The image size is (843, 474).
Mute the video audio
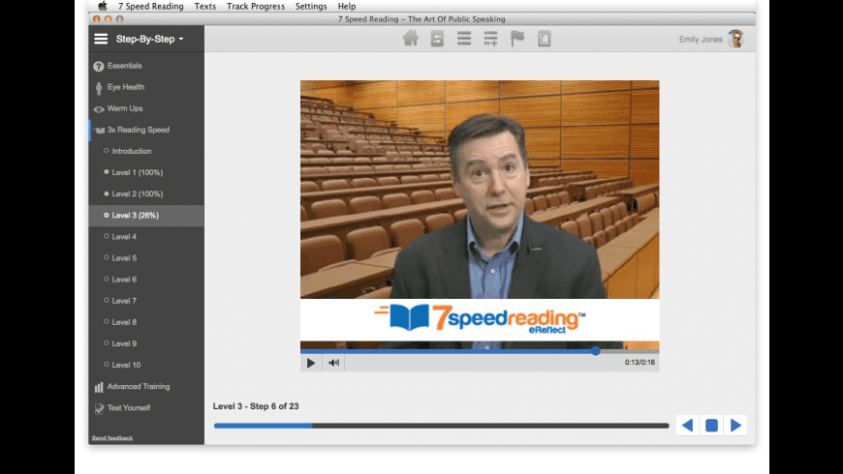pyautogui.click(x=333, y=363)
